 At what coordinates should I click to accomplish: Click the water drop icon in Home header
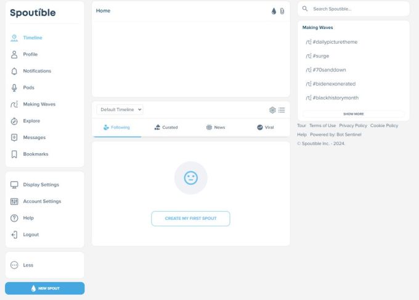coord(274,11)
